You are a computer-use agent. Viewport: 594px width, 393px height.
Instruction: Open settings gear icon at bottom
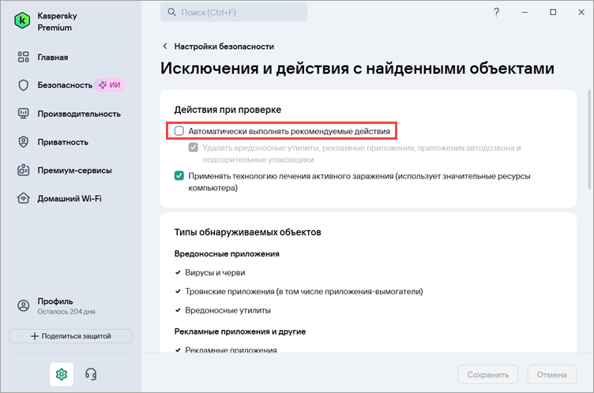point(62,374)
